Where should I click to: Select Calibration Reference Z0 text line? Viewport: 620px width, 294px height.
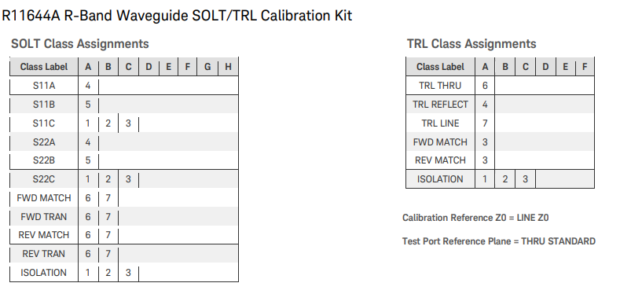(475, 218)
